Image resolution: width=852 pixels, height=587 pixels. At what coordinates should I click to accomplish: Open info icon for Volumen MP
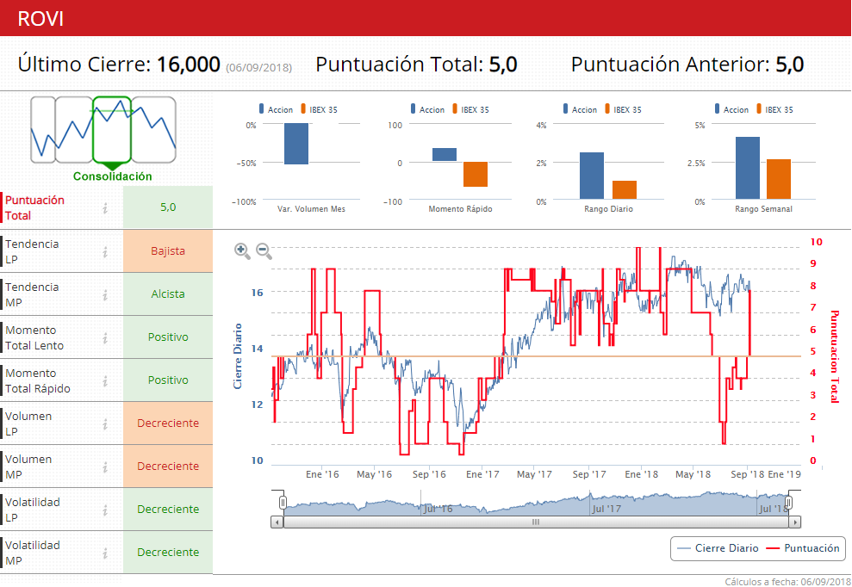(105, 467)
